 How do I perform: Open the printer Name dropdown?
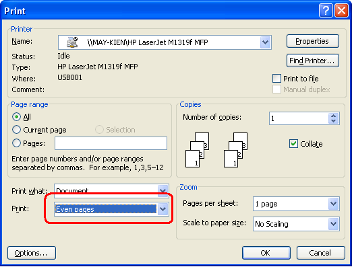[x=265, y=42]
